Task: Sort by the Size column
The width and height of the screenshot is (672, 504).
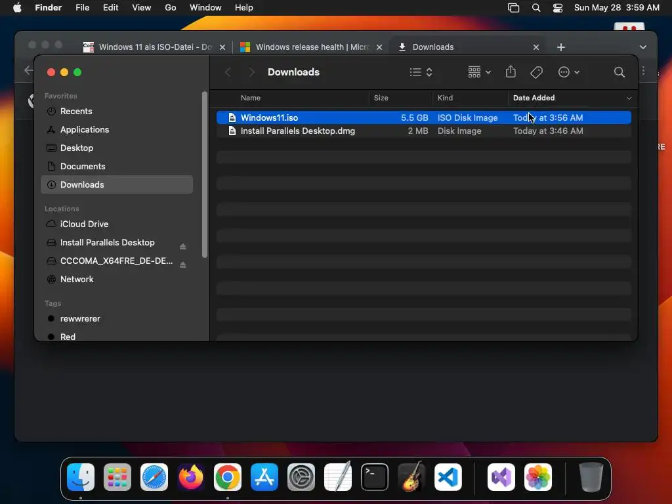Action: (x=381, y=98)
